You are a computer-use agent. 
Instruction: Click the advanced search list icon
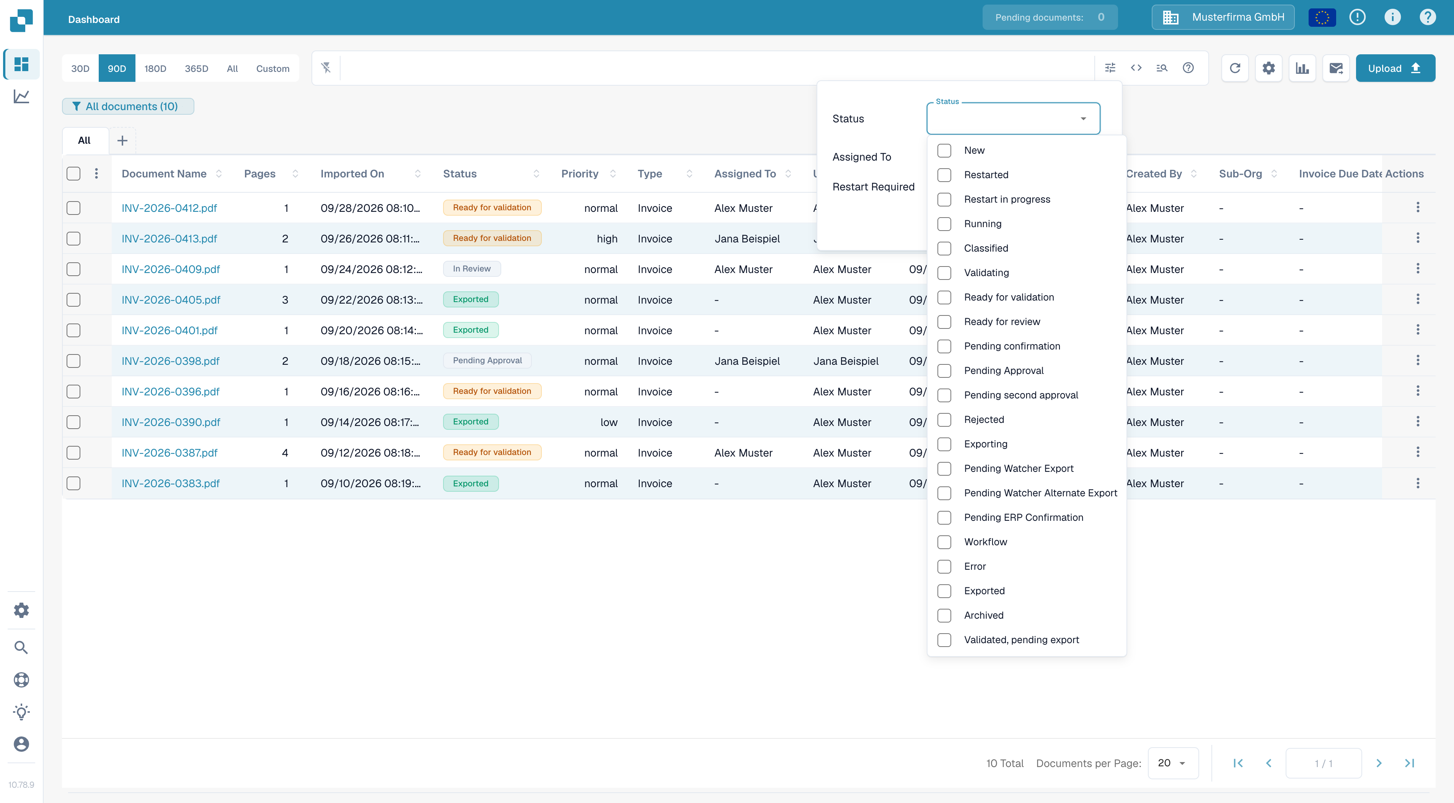tap(1162, 68)
